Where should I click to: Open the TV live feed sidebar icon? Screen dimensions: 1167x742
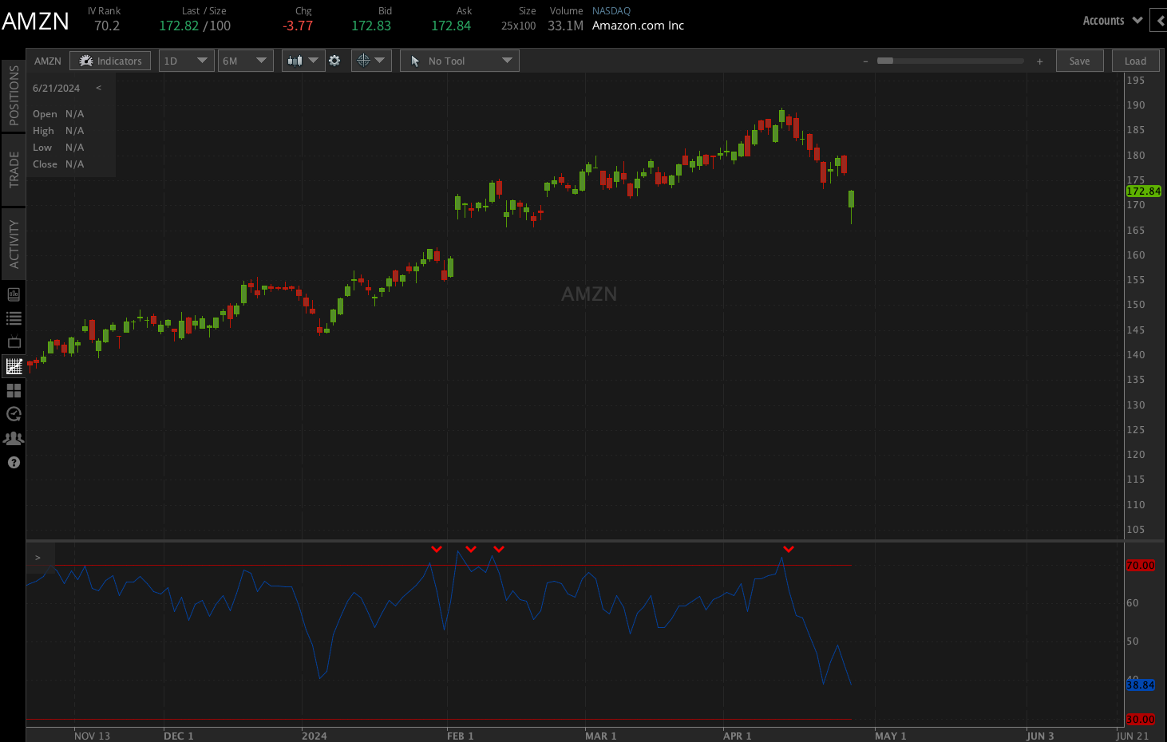coord(14,342)
